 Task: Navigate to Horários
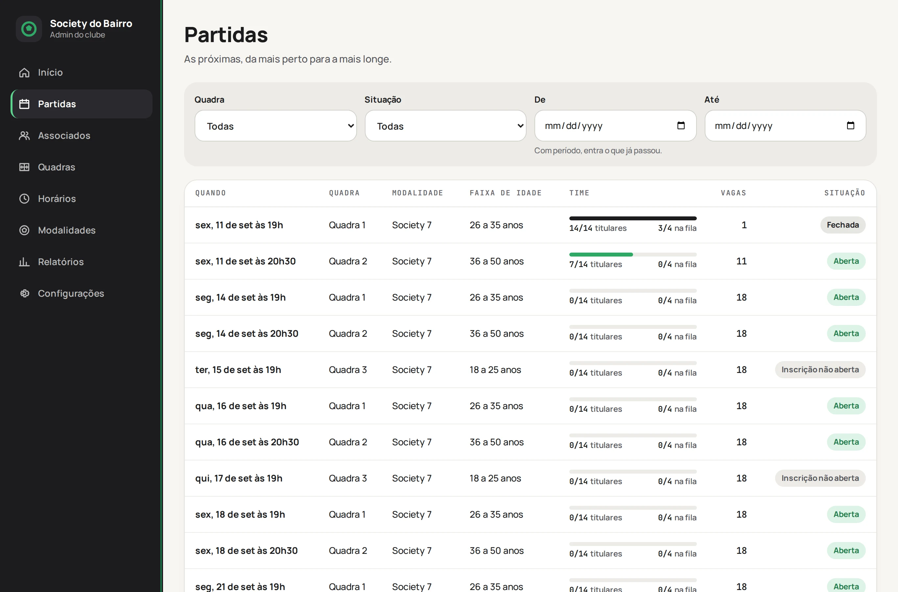coord(82,199)
